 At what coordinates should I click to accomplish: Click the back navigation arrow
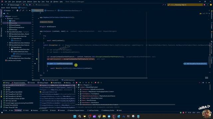tap(2, 5)
